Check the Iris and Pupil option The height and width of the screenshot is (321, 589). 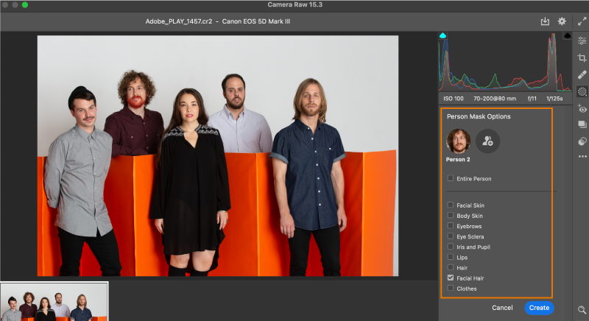click(451, 247)
